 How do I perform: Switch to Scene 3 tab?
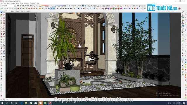click(x=23, y=11)
